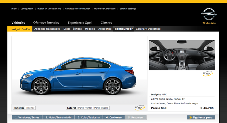Select the Interior view link
The width and height of the screenshot is (227, 123).
point(30,108)
